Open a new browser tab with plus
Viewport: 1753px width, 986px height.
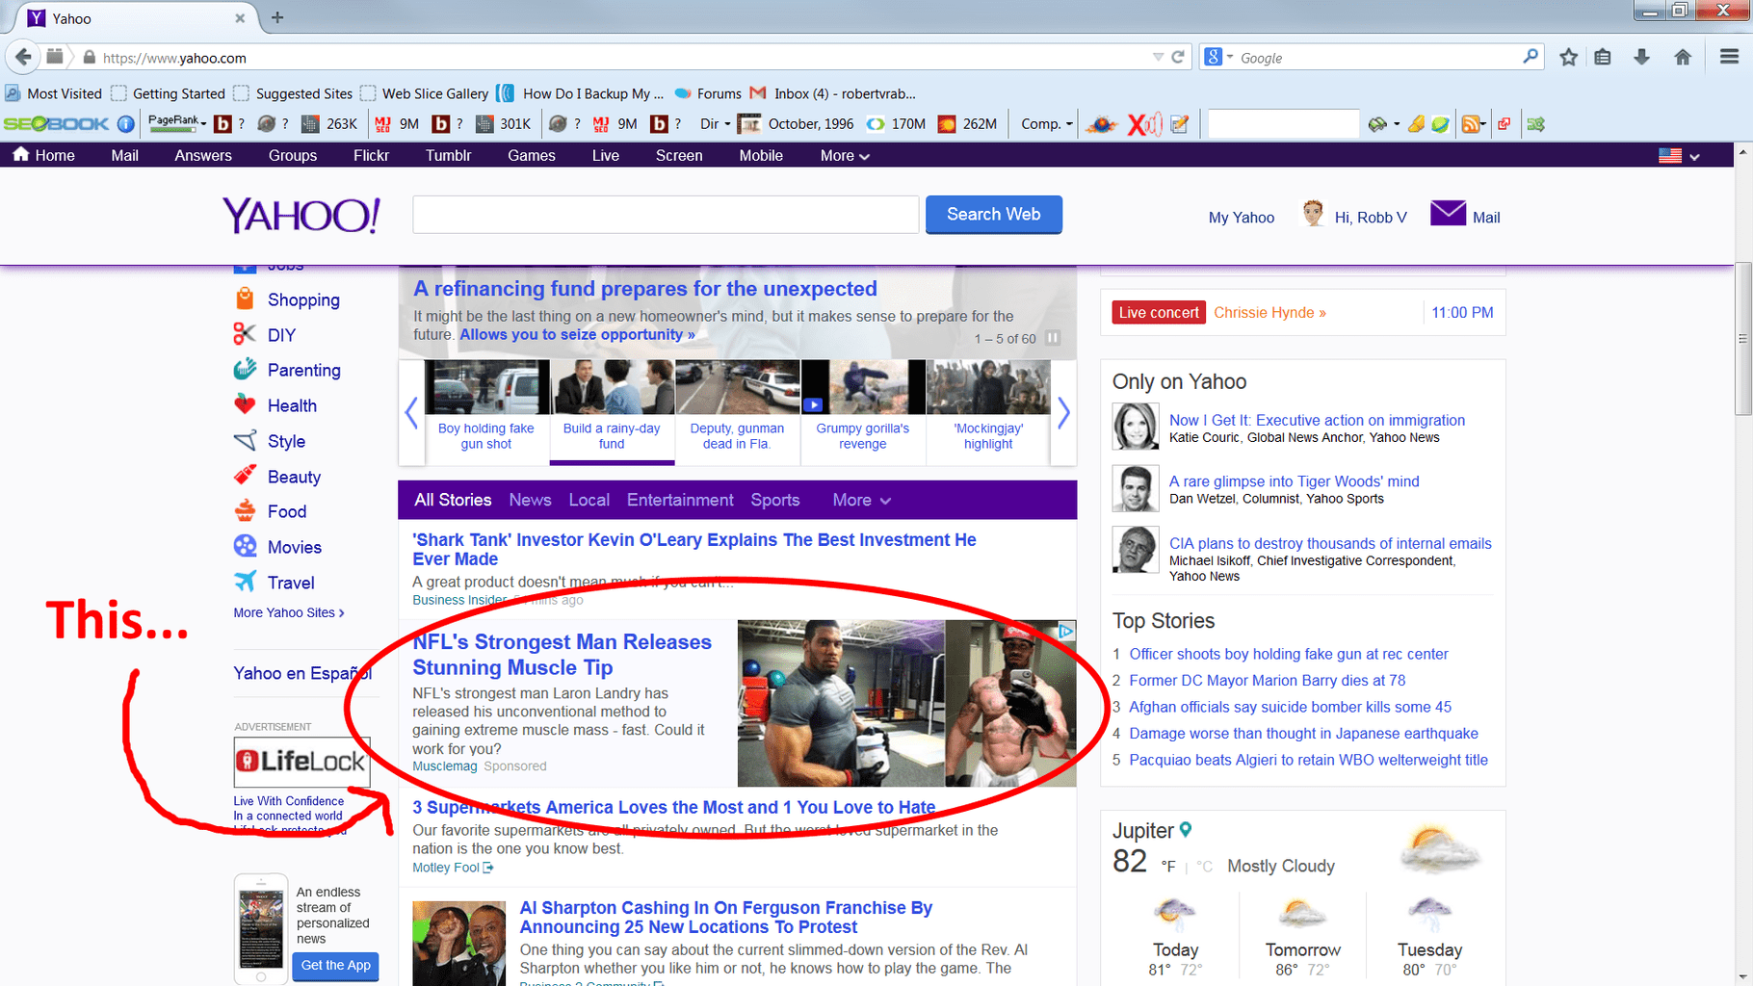[x=277, y=17]
